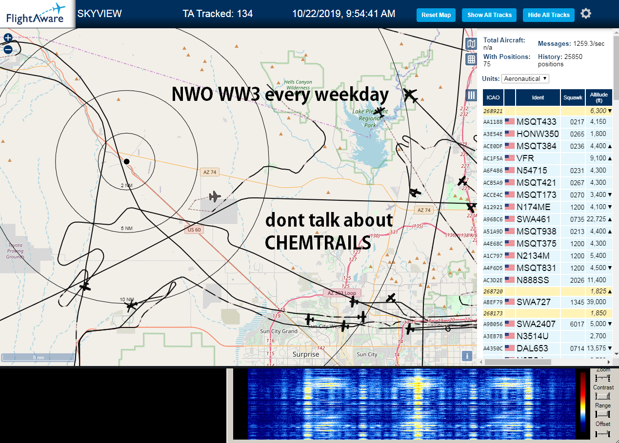The image size is (619, 443).
Task: Select the MSQT173 aircraft row
Action: [x=547, y=195]
